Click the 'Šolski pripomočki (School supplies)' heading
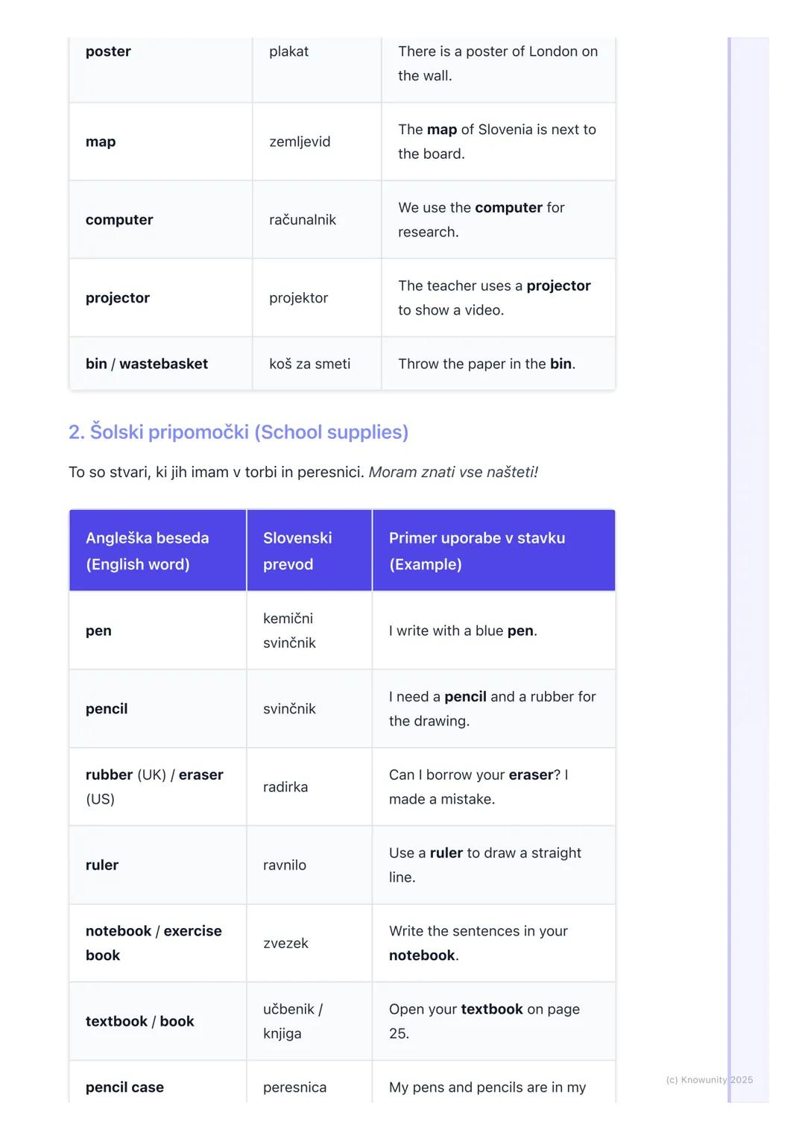The height and width of the screenshot is (1139, 805). tap(239, 432)
